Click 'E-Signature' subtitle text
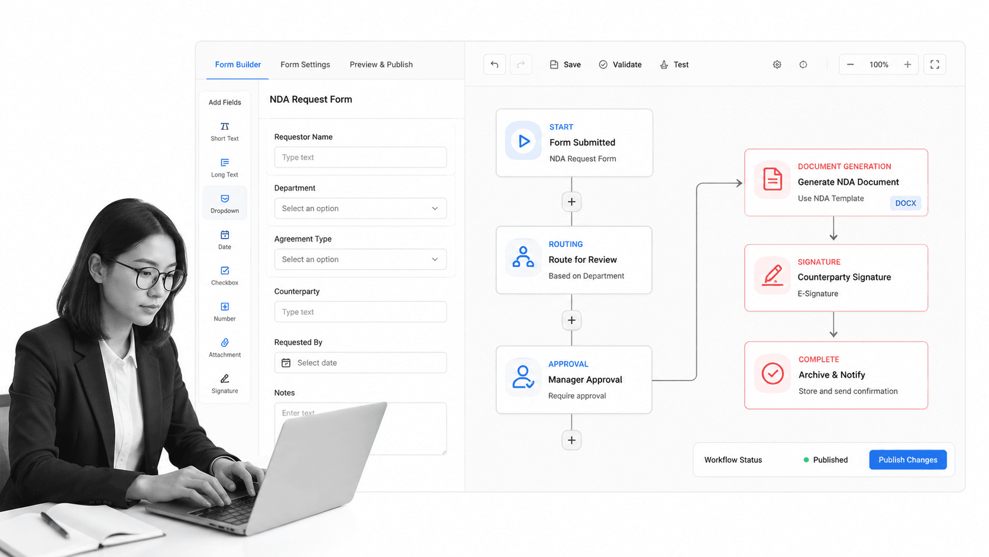This screenshot has height=557, width=989. pyautogui.click(x=817, y=294)
